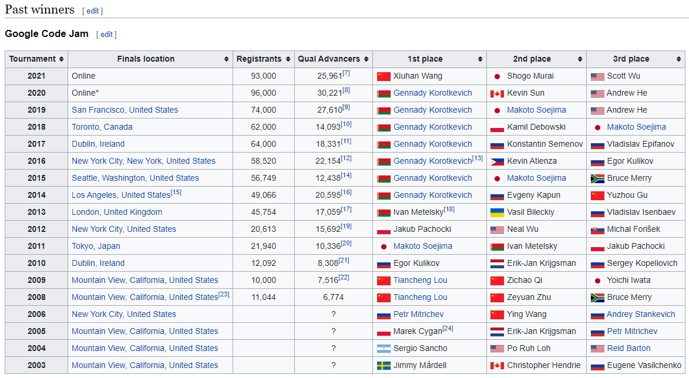Select the Online* finals location cell
This screenshot has width=689, height=378.
[x=150, y=93]
